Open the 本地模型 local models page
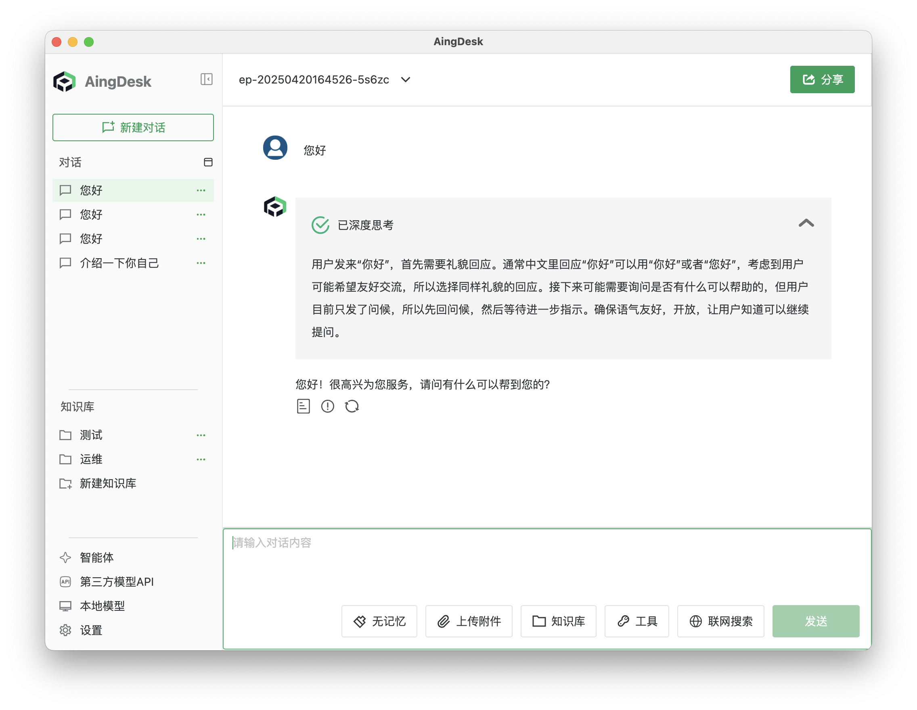The image size is (917, 710). (102, 606)
